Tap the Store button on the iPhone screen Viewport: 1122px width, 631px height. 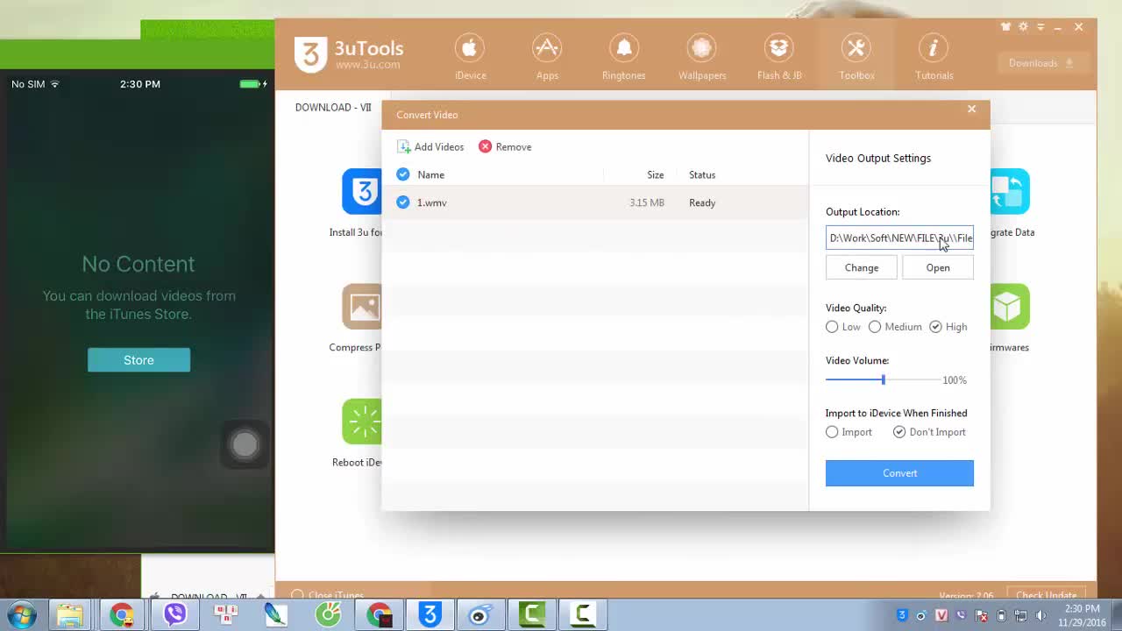point(138,360)
